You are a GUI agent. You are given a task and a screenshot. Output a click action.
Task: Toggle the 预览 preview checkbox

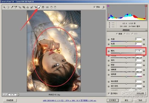point(95,7)
